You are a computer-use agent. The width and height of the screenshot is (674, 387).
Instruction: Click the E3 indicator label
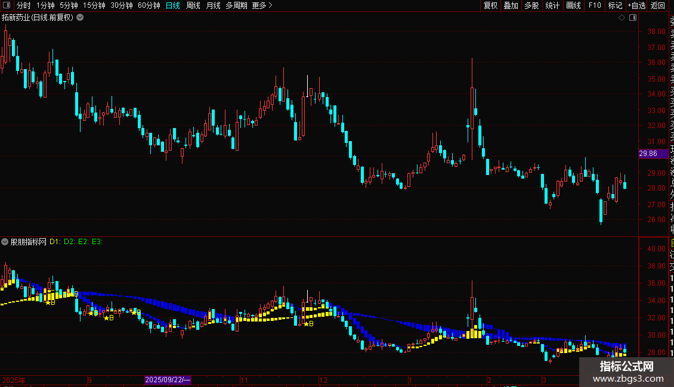click(x=97, y=242)
